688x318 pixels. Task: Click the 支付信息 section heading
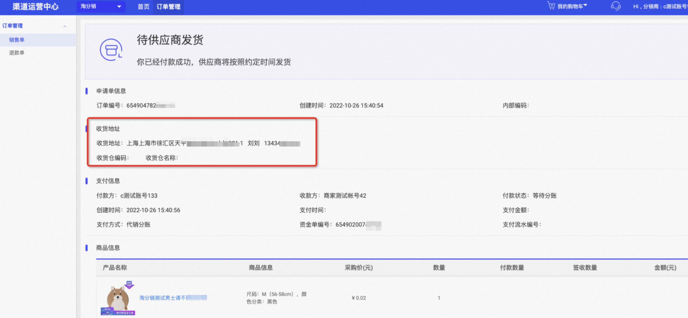(108, 181)
